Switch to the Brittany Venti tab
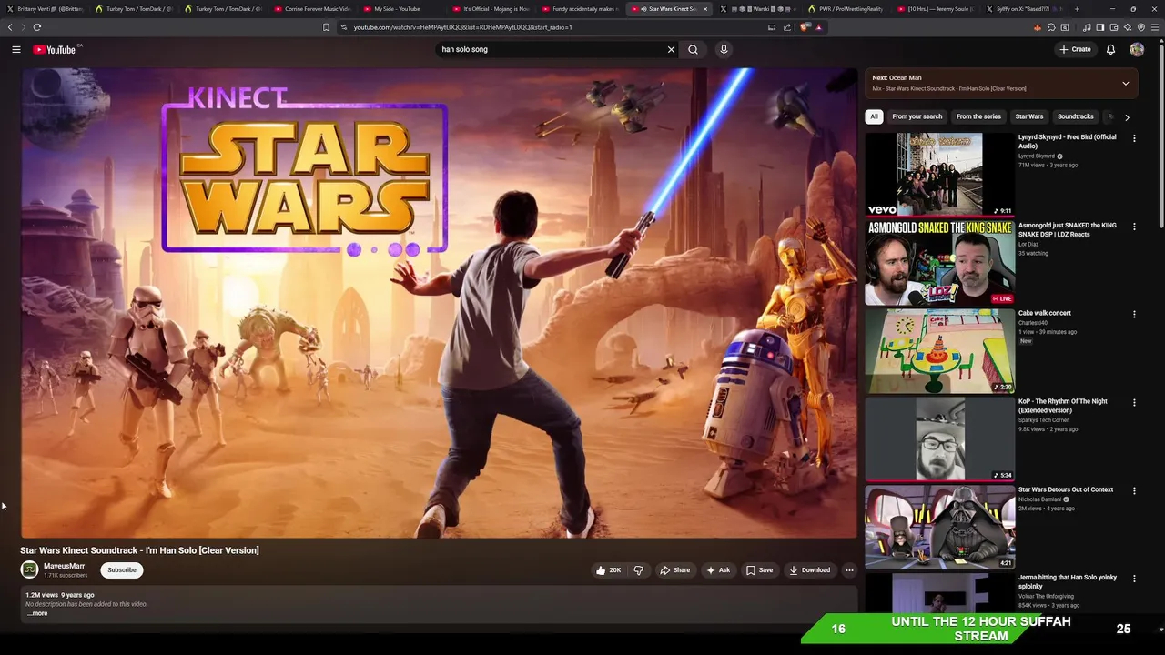Screen dimensions: 1165x655 pos(45,9)
